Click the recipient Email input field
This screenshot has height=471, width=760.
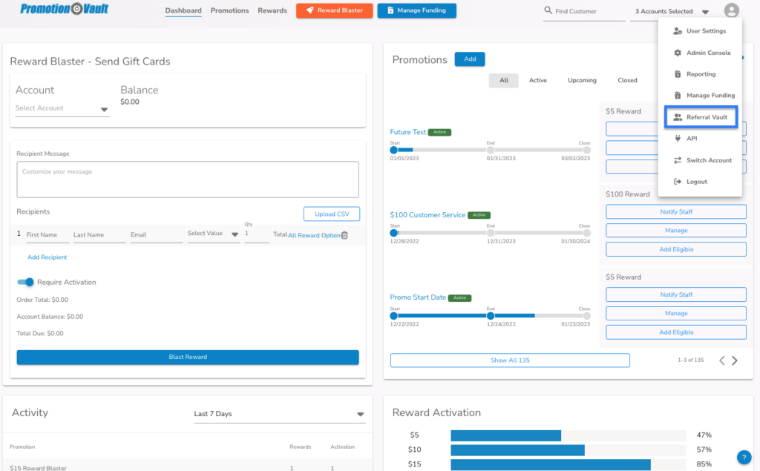click(156, 235)
